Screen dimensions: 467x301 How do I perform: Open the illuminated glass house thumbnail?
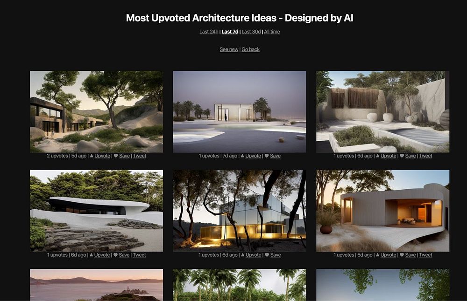[240, 211]
